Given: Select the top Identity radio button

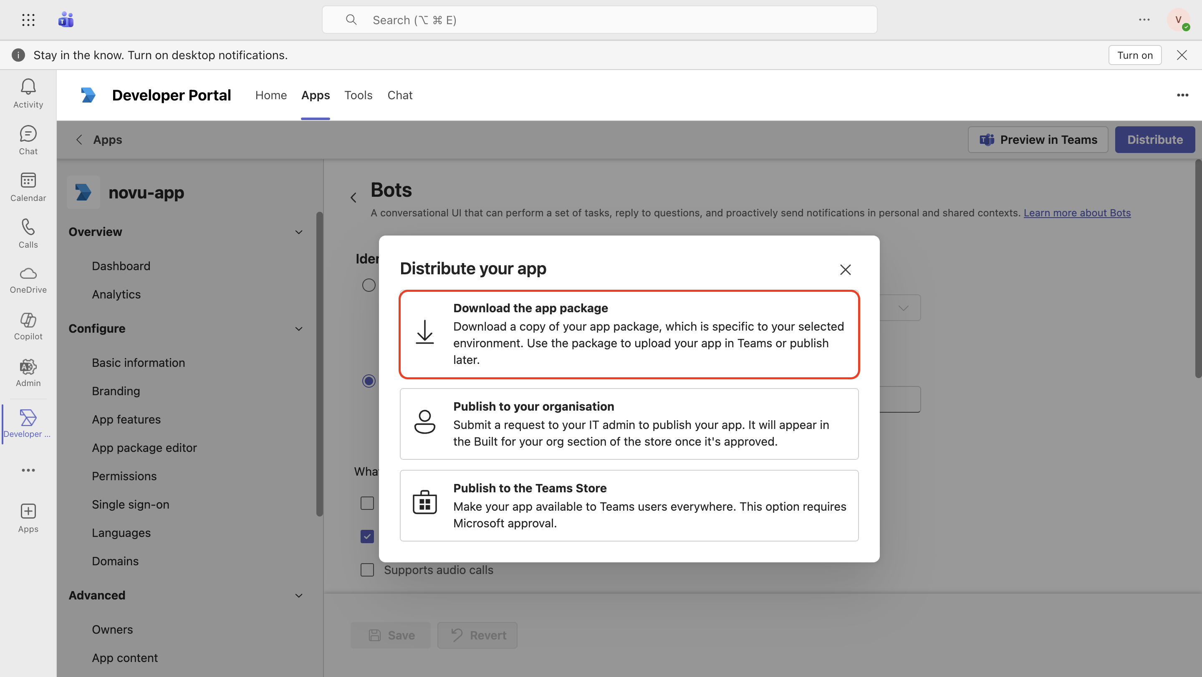Looking at the screenshot, I should pyautogui.click(x=369, y=285).
